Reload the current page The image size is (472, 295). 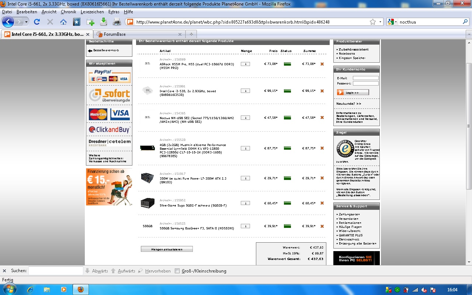[37, 22]
